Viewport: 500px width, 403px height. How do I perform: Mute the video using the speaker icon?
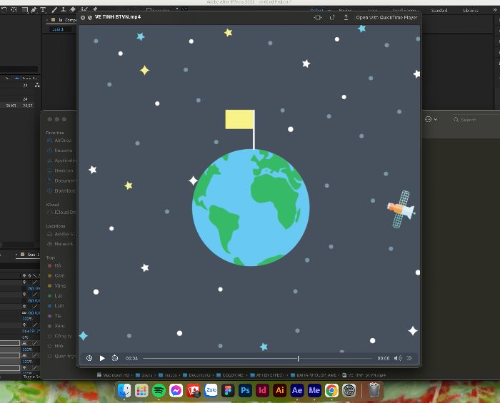tap(398, 358)
